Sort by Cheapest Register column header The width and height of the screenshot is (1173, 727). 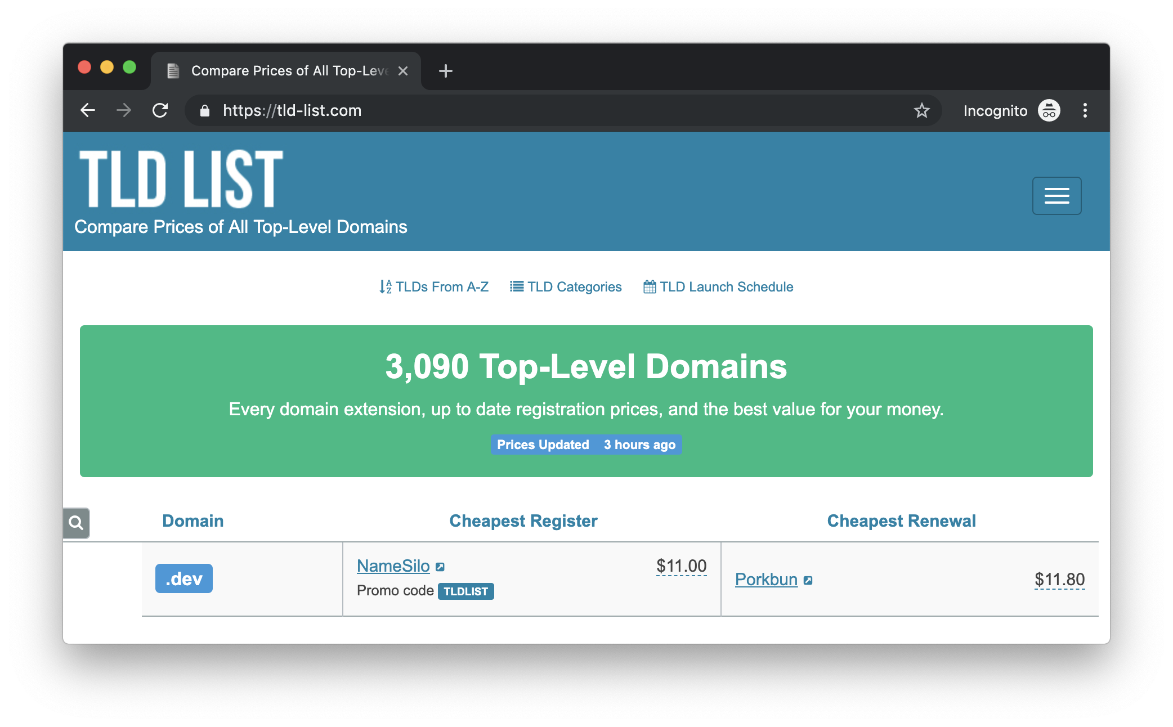pos(523,521)
